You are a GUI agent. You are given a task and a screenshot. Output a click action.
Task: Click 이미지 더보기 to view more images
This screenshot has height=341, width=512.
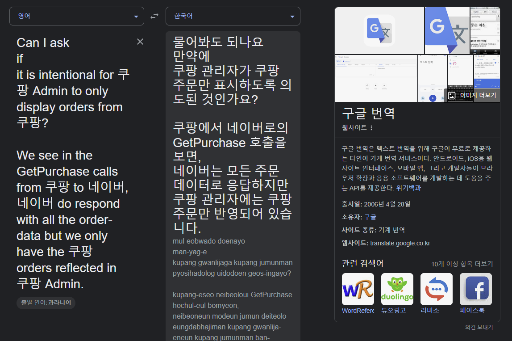[472, 95]
